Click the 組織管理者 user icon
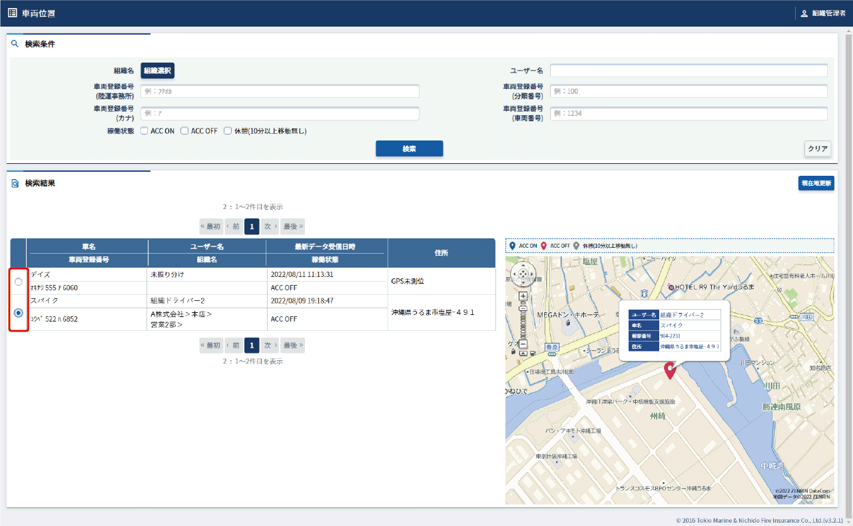Image resolution: width=853 pixels, height=526 pixels. click(804, 13)
